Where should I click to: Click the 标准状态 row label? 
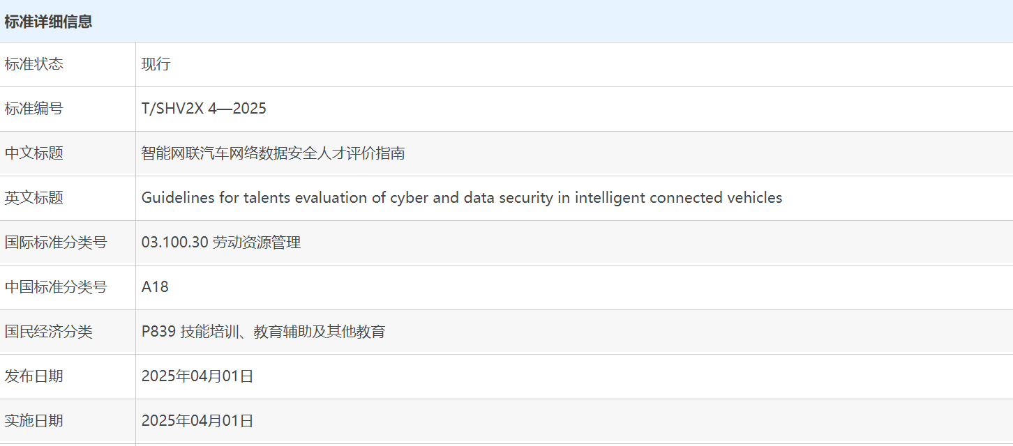pos(33,64)
